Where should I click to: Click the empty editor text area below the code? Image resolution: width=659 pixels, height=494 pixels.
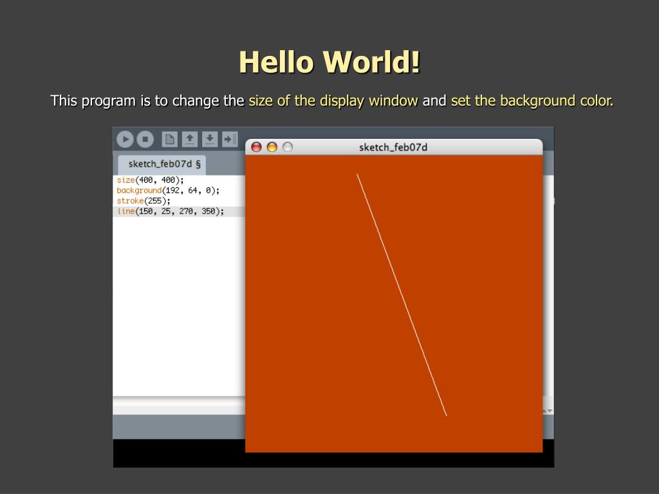click(179, 307)
